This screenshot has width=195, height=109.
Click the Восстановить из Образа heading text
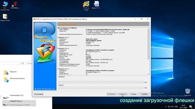coord(67,28)
